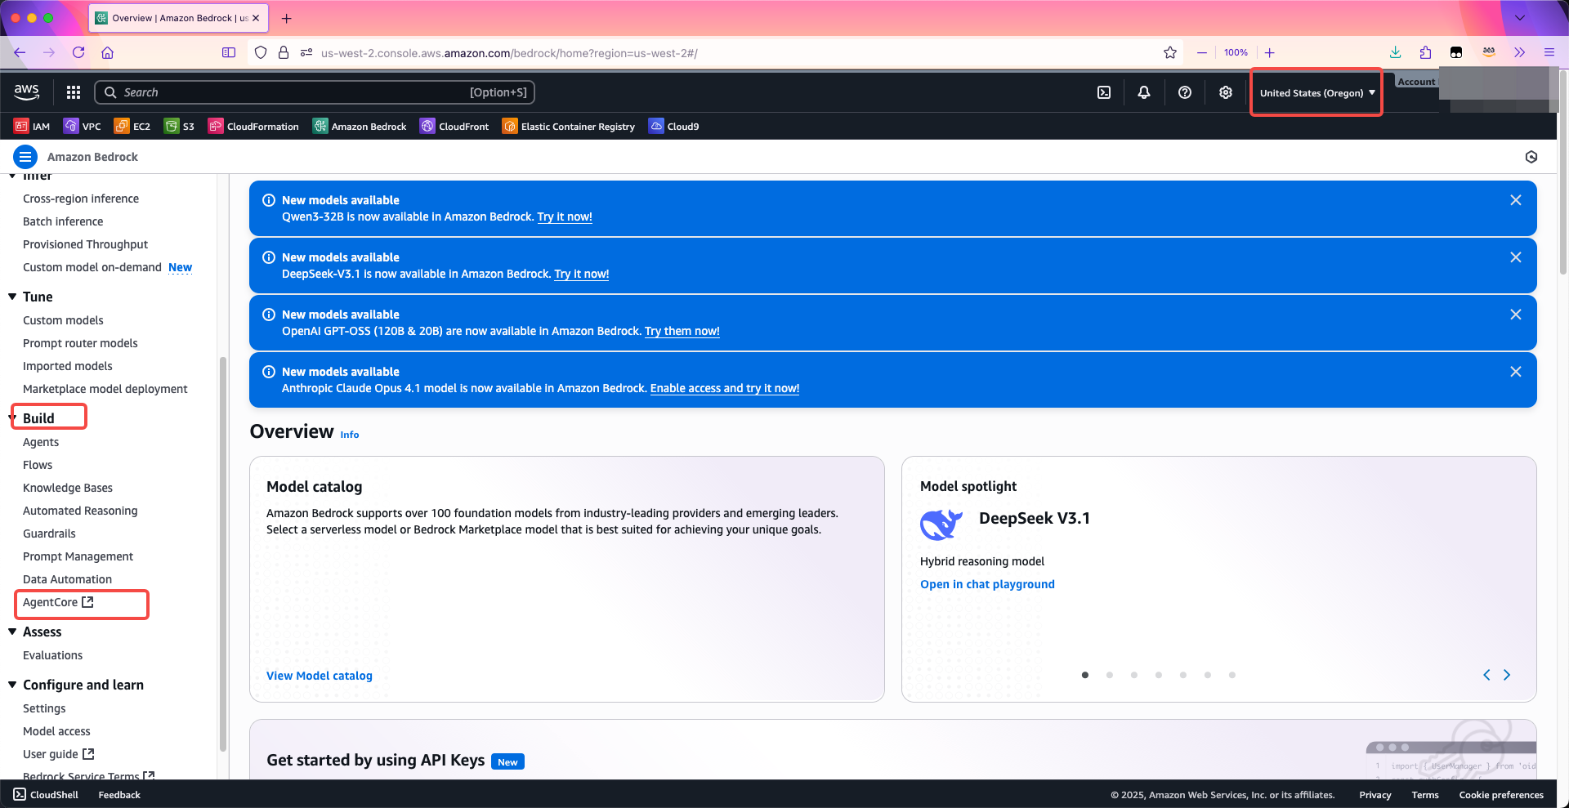This screenshot has height=808, width=1569.
Task: Collapse the Build section in sidebar
Action: (13, 418)
